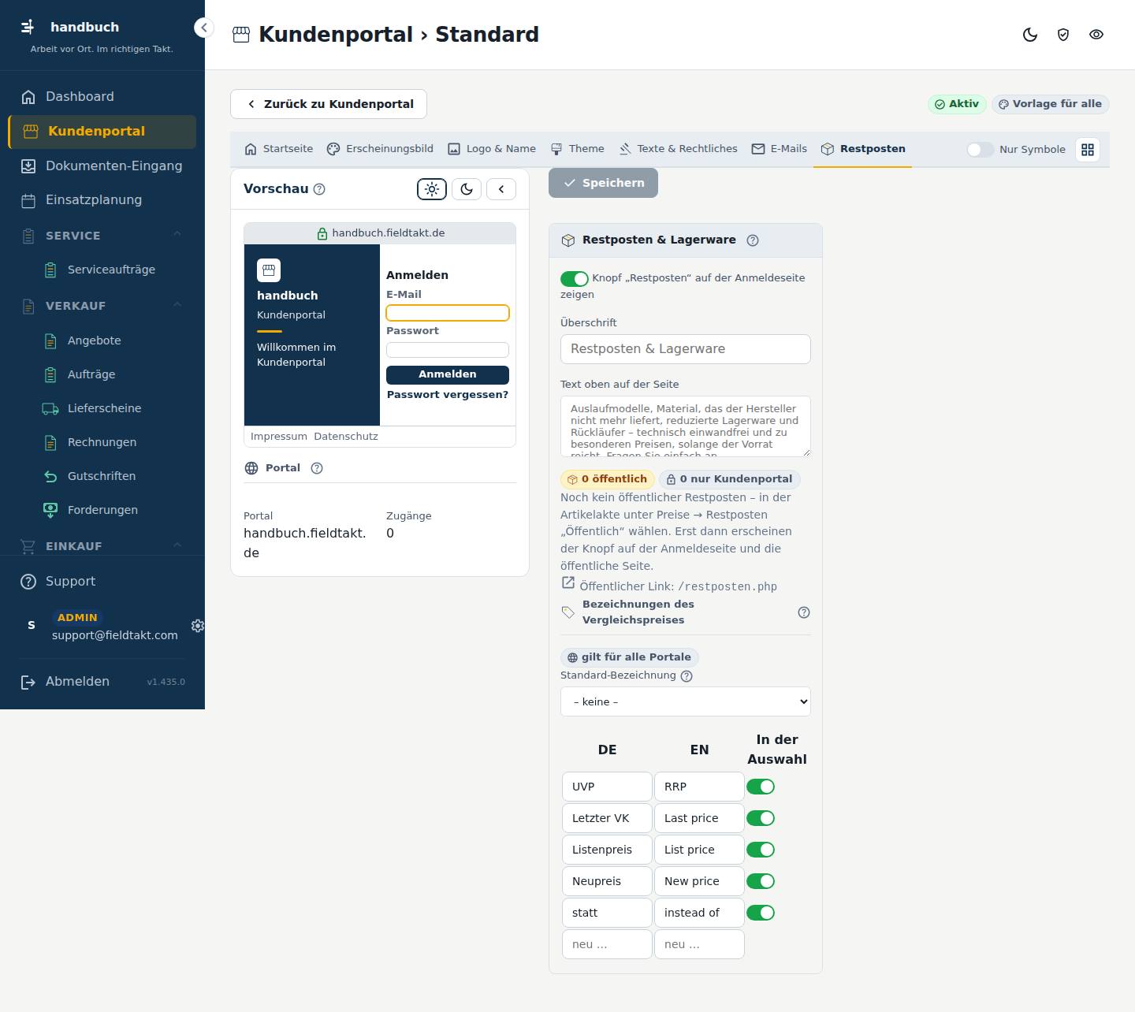Click the Dashboard home icon
The image size is (1135, 1012).
point(28,97)
